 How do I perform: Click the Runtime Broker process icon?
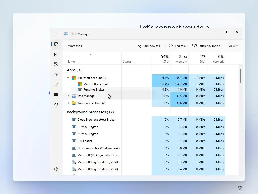point(80,90)
